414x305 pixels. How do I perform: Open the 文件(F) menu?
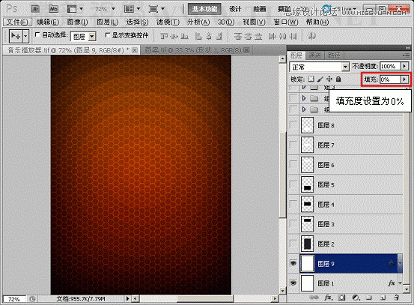17,22
